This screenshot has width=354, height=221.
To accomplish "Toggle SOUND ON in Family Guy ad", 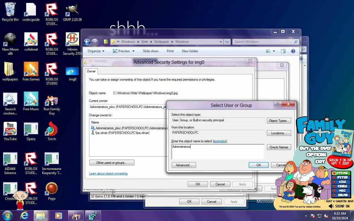I will click(x=339, y=206).
